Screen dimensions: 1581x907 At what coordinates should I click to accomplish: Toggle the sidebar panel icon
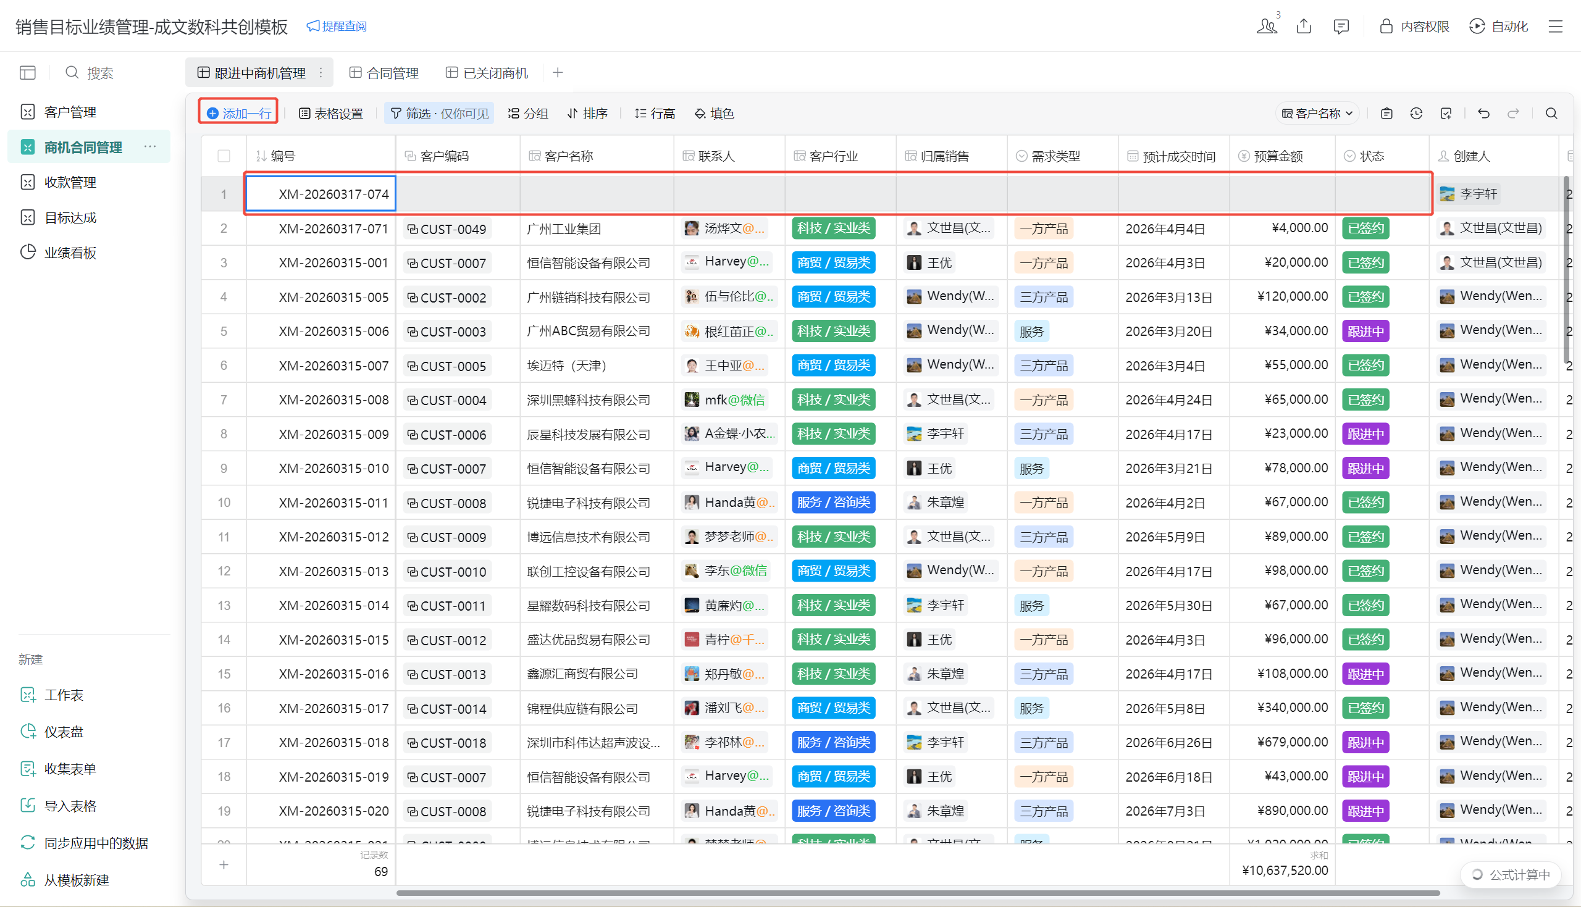[27, 73]
